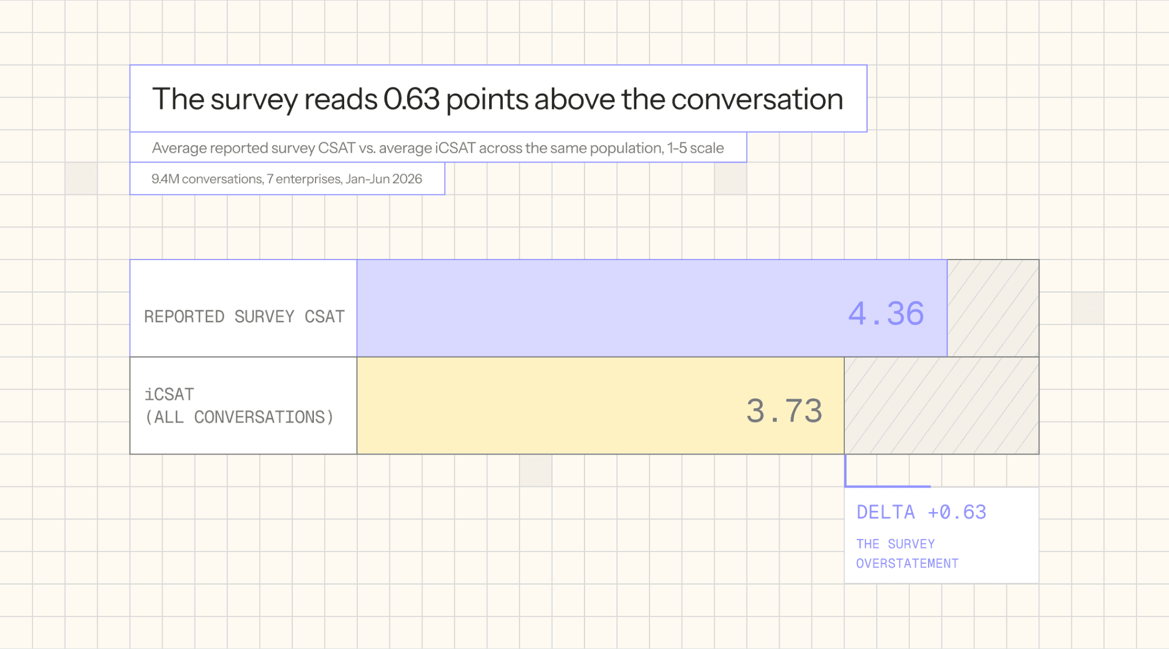This screenshot has height=649, width=1169.
Task: Click the iCSAT (ALL CONVERSATIONS) label cell
Action: pos(244,405)
